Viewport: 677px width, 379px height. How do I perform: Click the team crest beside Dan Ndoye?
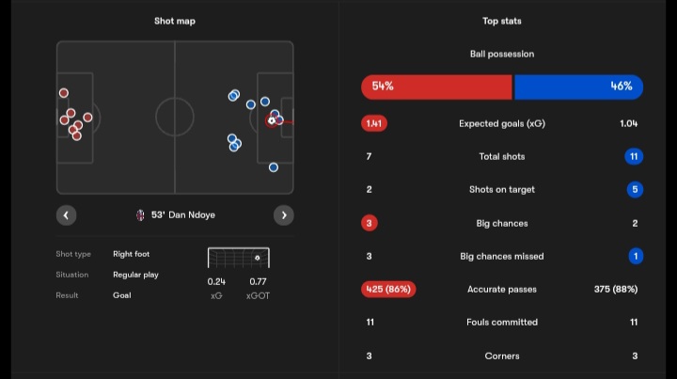point(140,215)
